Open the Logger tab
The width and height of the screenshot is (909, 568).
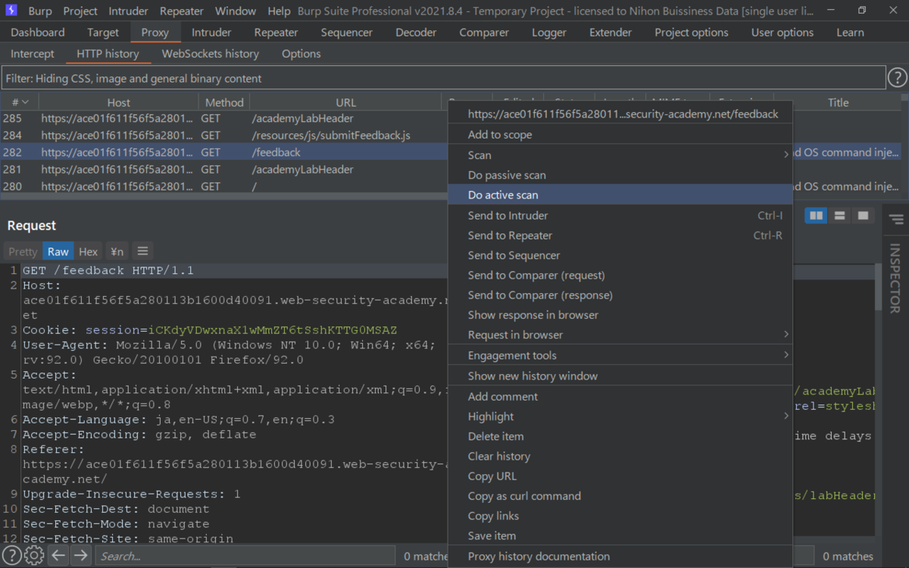(x=549, y=33)
